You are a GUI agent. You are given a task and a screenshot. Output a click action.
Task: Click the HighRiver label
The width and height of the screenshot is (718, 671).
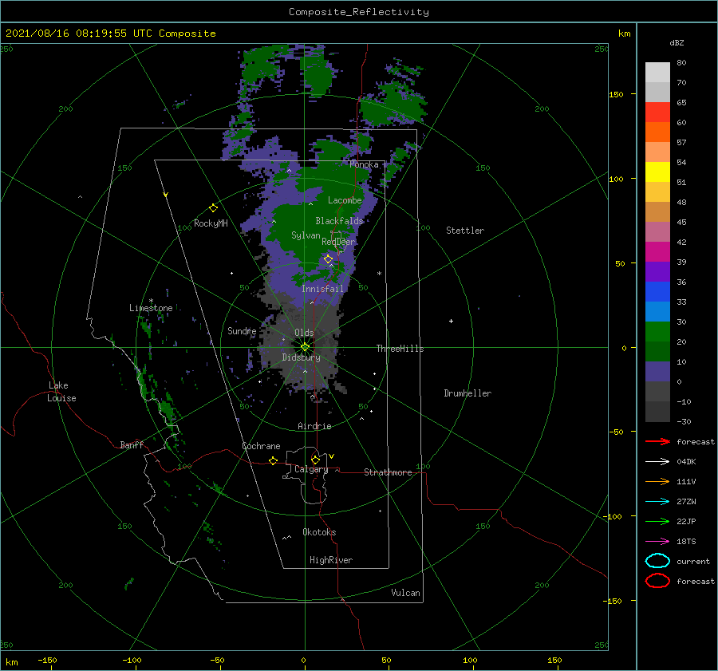click(330, 560)
